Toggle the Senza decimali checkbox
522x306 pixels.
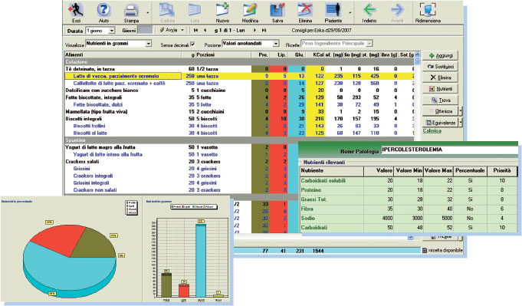pyautogui.click(x=192, y=44)
